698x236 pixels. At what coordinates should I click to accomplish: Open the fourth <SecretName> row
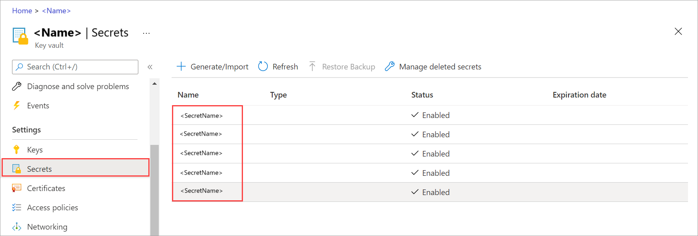click(201, 173)
